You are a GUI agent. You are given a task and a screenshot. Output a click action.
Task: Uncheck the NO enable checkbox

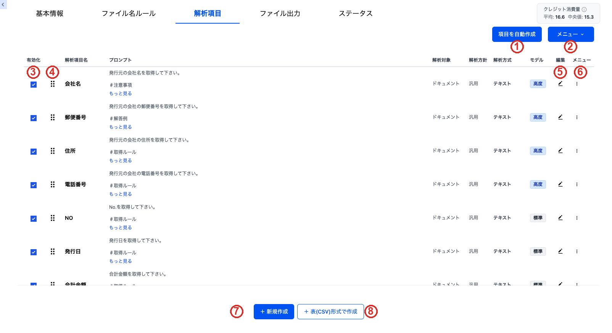point(34,219)
